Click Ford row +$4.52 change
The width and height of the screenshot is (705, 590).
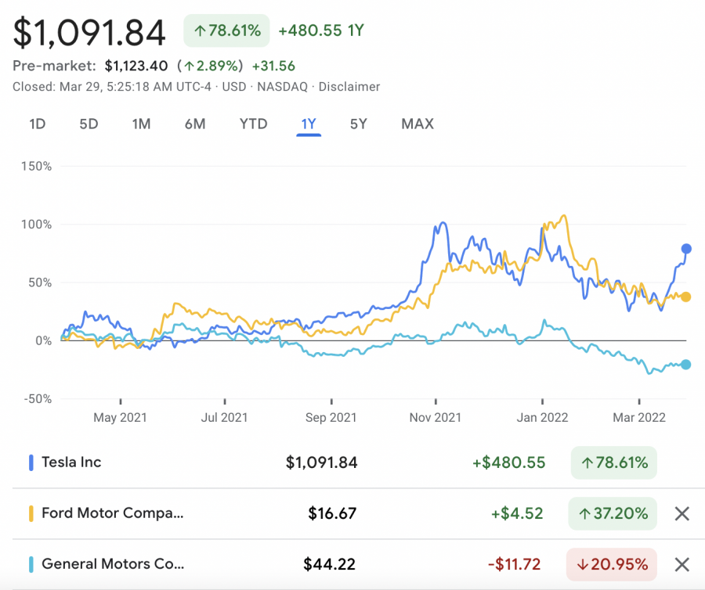point(517,513)
